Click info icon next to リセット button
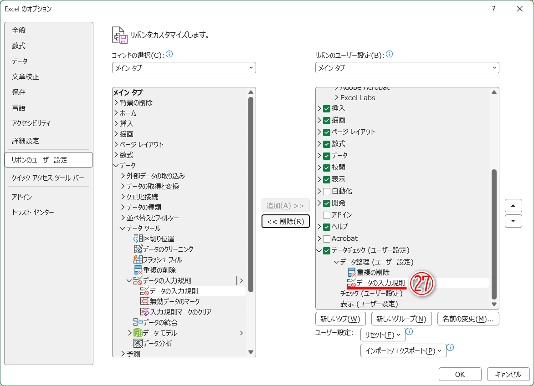534x386 pixels. 409,331
